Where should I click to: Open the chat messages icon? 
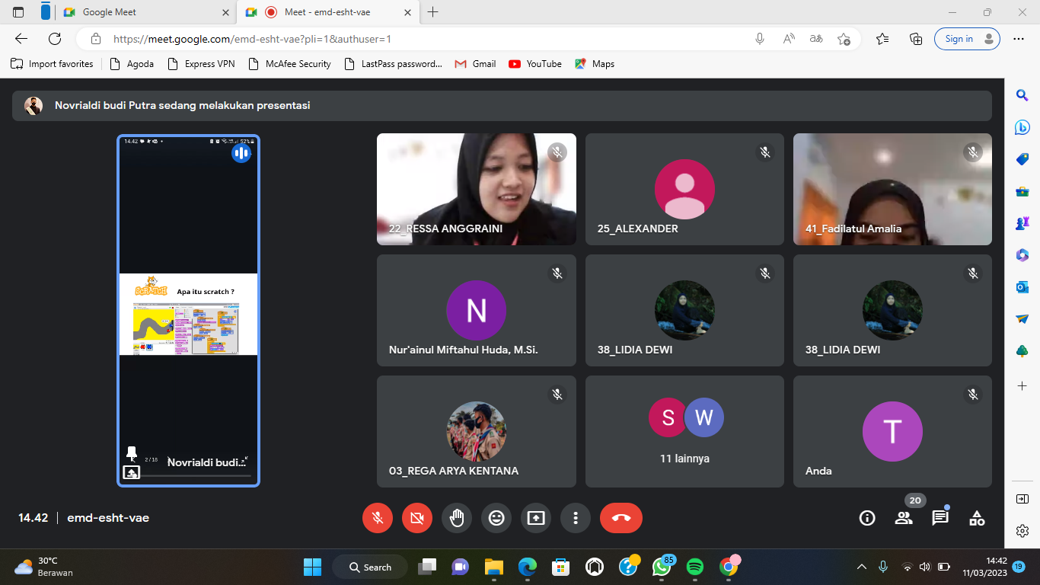coord(940,518)
